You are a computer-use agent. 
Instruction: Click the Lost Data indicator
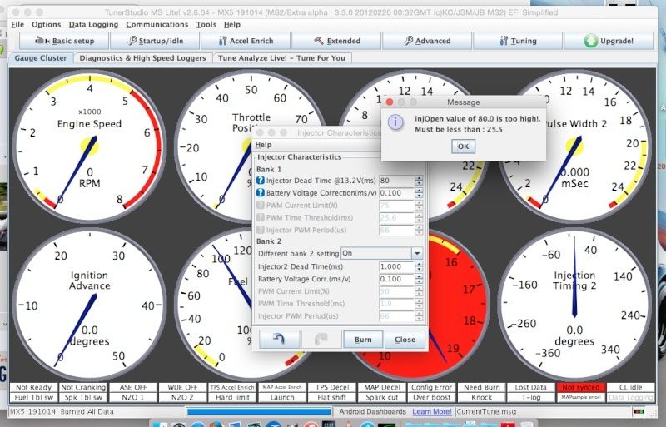pos(531,387)
